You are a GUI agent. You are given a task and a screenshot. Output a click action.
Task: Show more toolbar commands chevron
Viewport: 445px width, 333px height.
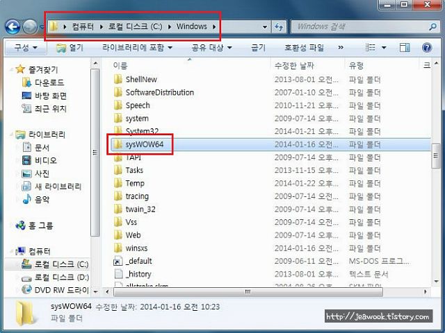tap(341, 48)
